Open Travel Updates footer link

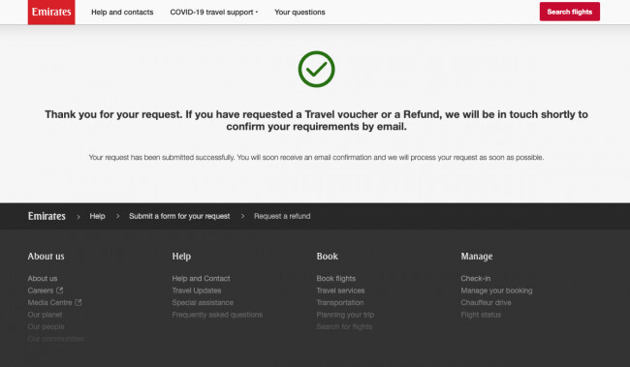tap(197, 291)
